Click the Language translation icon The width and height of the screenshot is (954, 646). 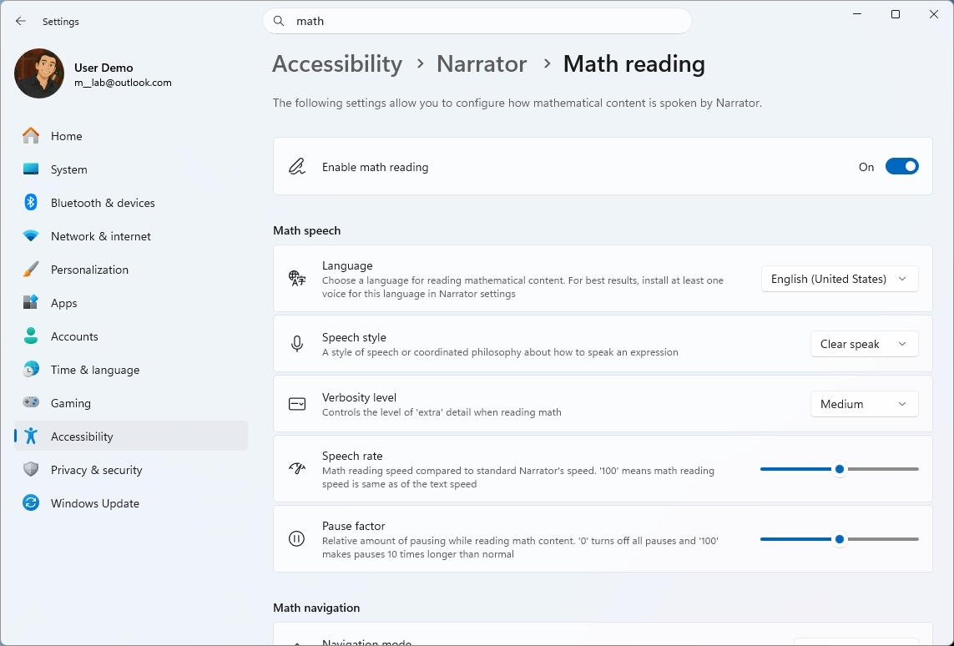(297, 279)
